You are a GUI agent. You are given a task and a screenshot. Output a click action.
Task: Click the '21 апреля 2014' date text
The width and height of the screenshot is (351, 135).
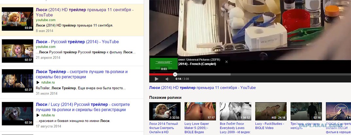tap(48, 58)
